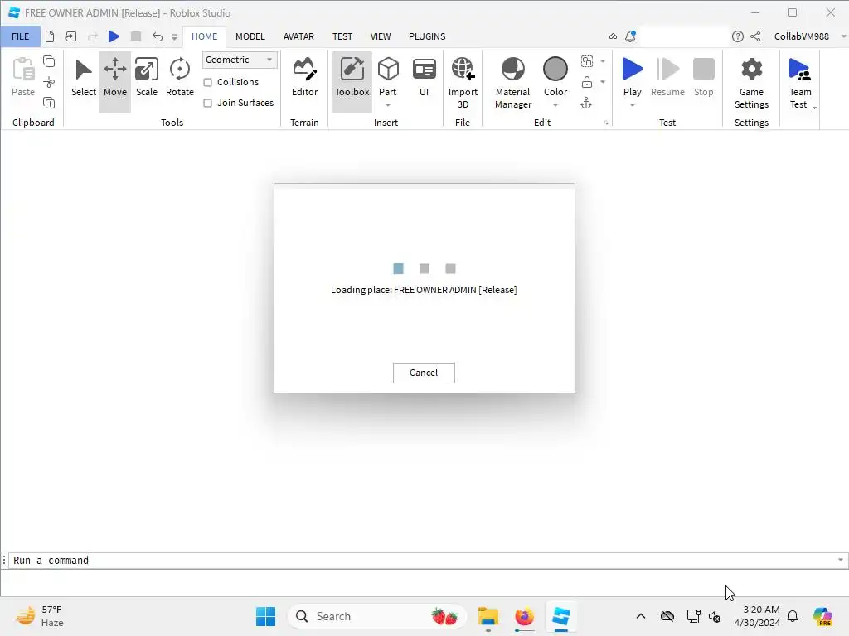849x636 pixels.
Task: Open the FILE menu
Action: click(x=21, y=36)
